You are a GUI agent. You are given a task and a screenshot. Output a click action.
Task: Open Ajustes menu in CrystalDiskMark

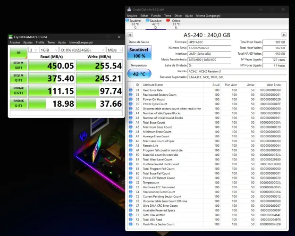[28, 42]
